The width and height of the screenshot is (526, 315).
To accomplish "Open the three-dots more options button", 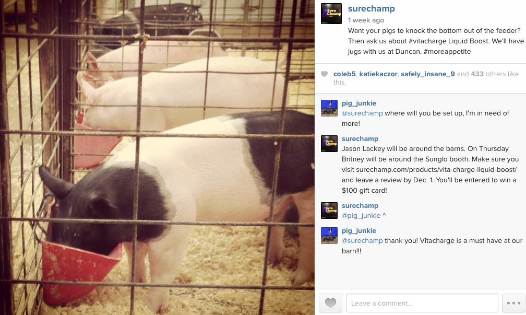I will [x=513, y=303].
